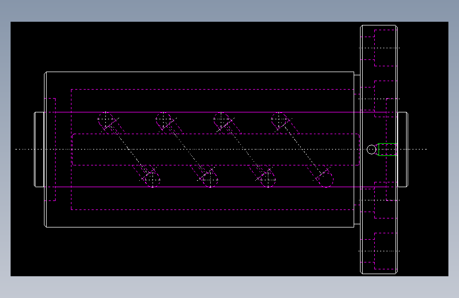Viewport: 459px width, 298px height.
Task: Select the green rectangle on the flange
Action: (388, 150)
